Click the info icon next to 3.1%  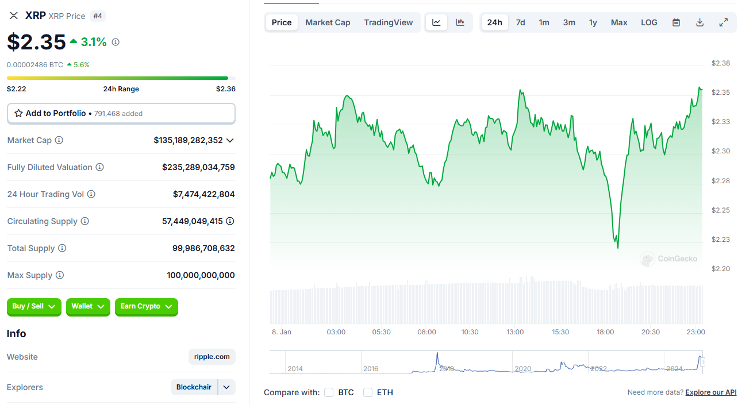[x=116, y=42]
